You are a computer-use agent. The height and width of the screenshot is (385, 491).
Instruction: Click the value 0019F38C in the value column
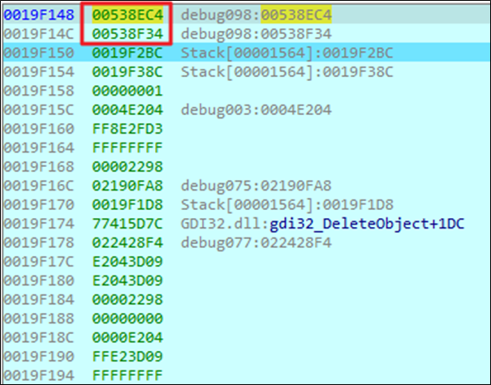[x=127, y=71]
